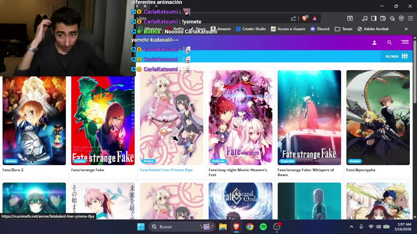Open the Fate/Zero 2 poster thumbnail
Viewport: 417px width, 234px height.
[x=34, y=121]
